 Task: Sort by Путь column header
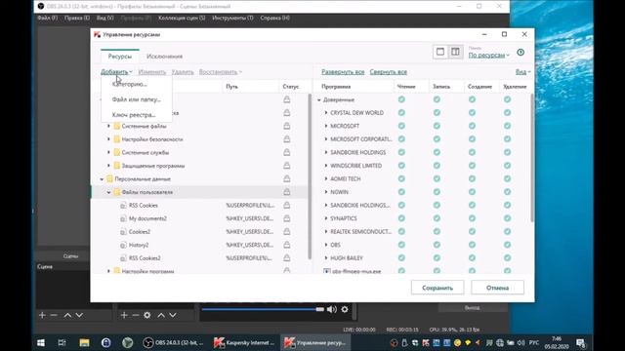(x=231, y=87)
